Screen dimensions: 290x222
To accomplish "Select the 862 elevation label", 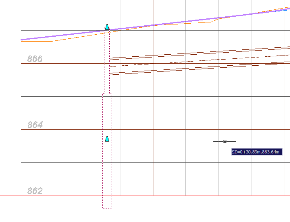I will tap(35, 191).
